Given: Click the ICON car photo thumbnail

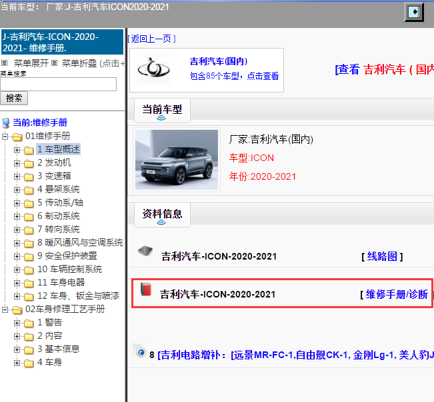Looking at the screenshot, I should [x=177, y=160].
